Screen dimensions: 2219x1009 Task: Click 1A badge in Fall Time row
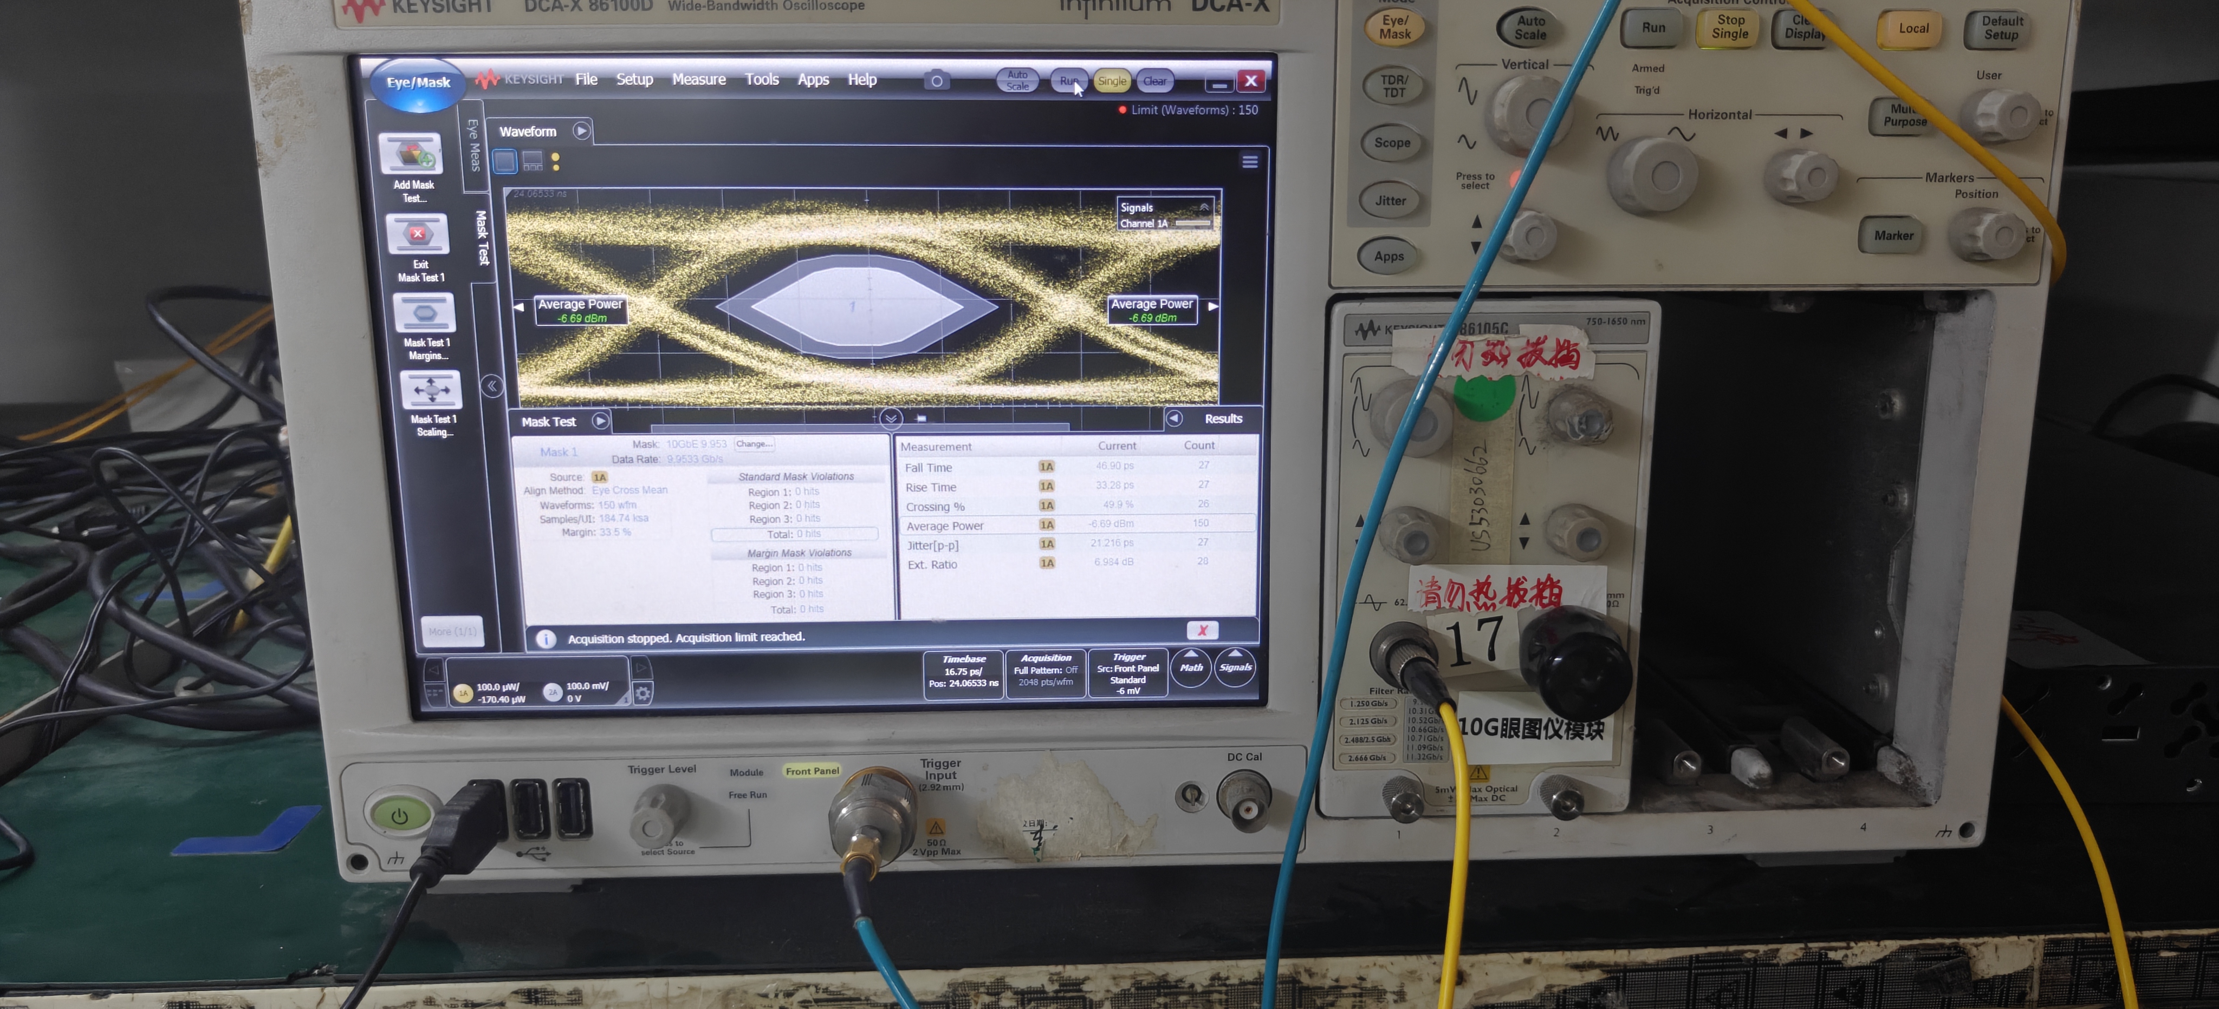coord(1046,467)
